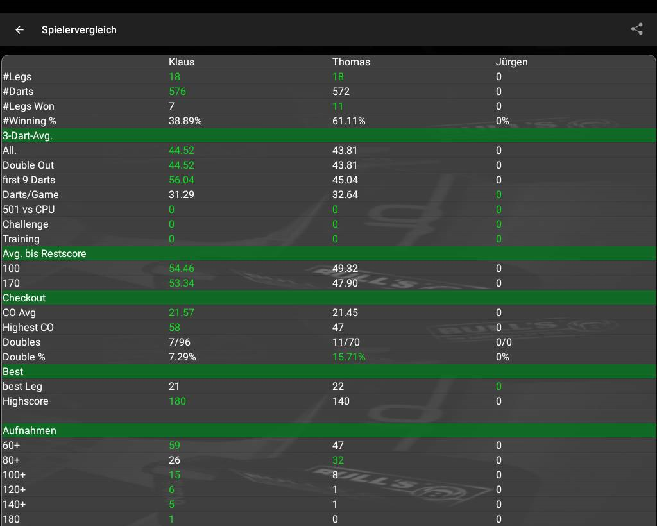
Task: Click Klaus's first 9 Darts average 56.04
Action: pyautogui.click(x=182, y=180)
